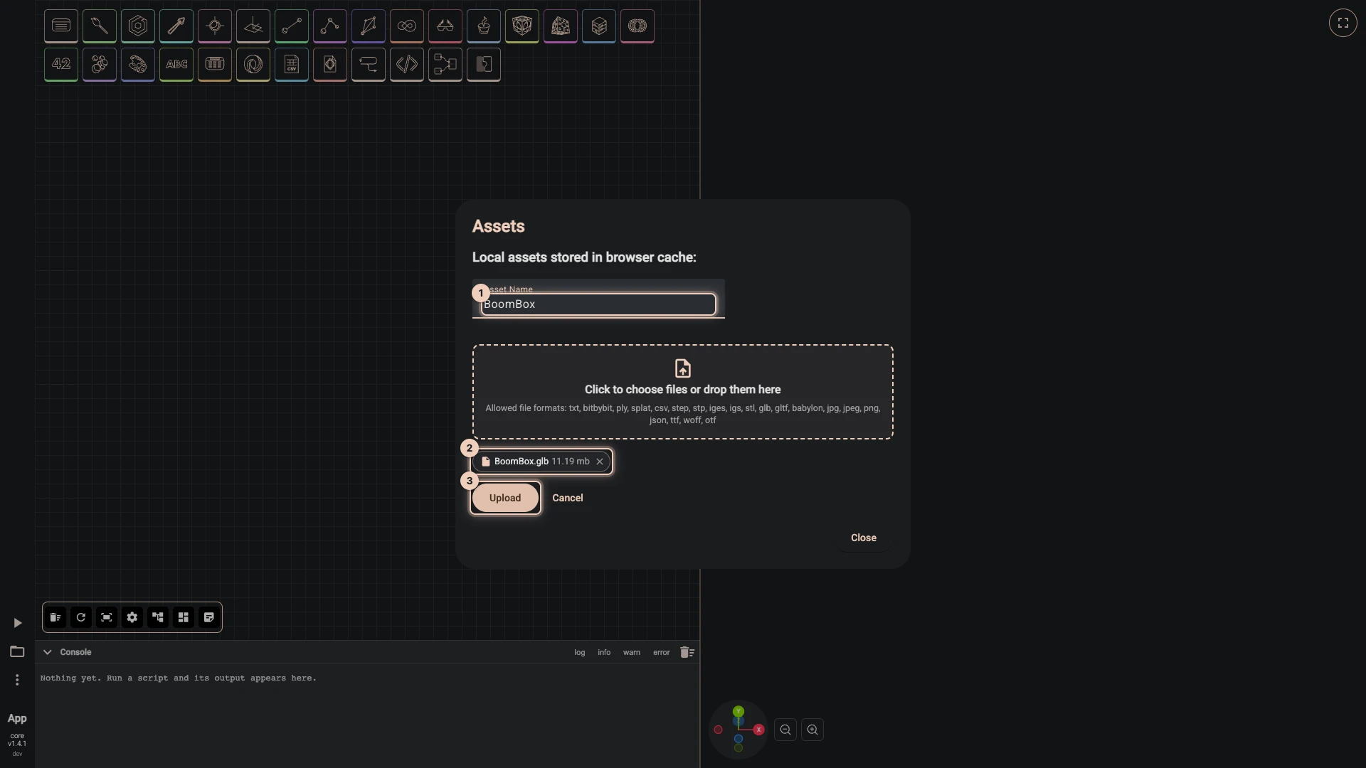Remove BoomBox.glb from selected files

(600, 462)
